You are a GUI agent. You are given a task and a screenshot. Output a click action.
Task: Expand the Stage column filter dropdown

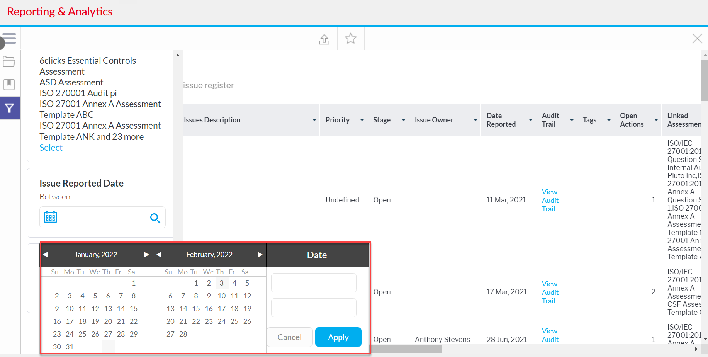pyautogui.click(x=403, y=120)
